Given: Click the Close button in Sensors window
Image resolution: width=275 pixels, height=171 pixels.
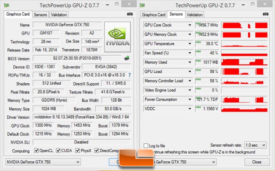Looking at the screenshot, I should tap(257, 162).
